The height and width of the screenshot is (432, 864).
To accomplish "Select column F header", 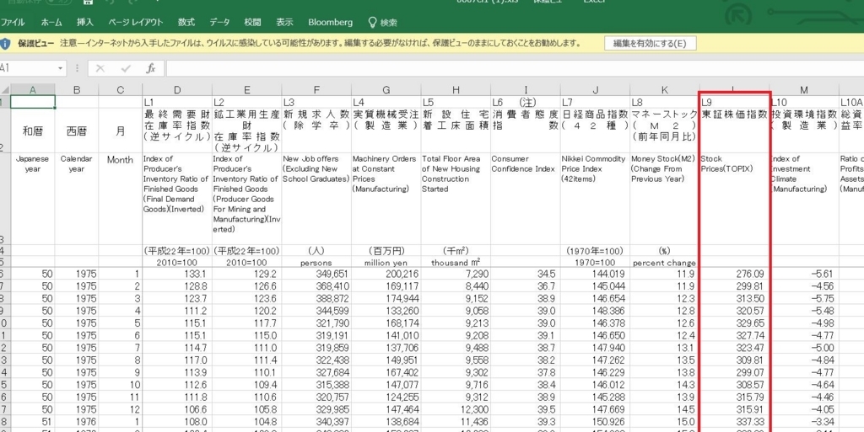I will [x=316, y=89].
